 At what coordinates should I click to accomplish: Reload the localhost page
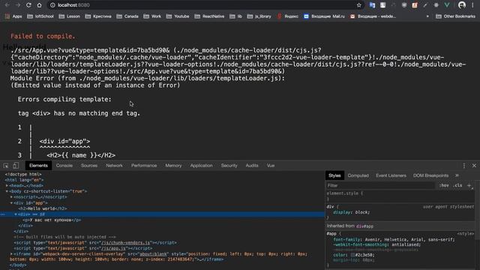[x=28, y=5]
